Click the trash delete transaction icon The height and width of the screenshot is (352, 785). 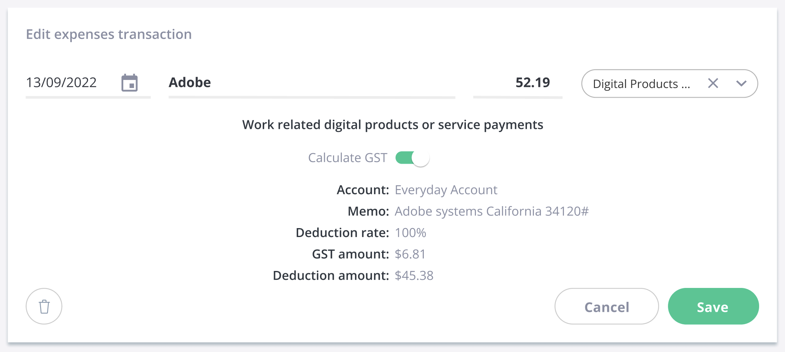pyautogui.click(x=44, y=306)
